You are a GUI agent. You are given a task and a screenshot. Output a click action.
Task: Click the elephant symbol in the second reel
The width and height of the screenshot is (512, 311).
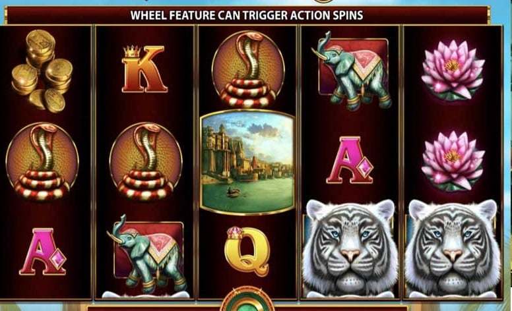pos(147,254)
